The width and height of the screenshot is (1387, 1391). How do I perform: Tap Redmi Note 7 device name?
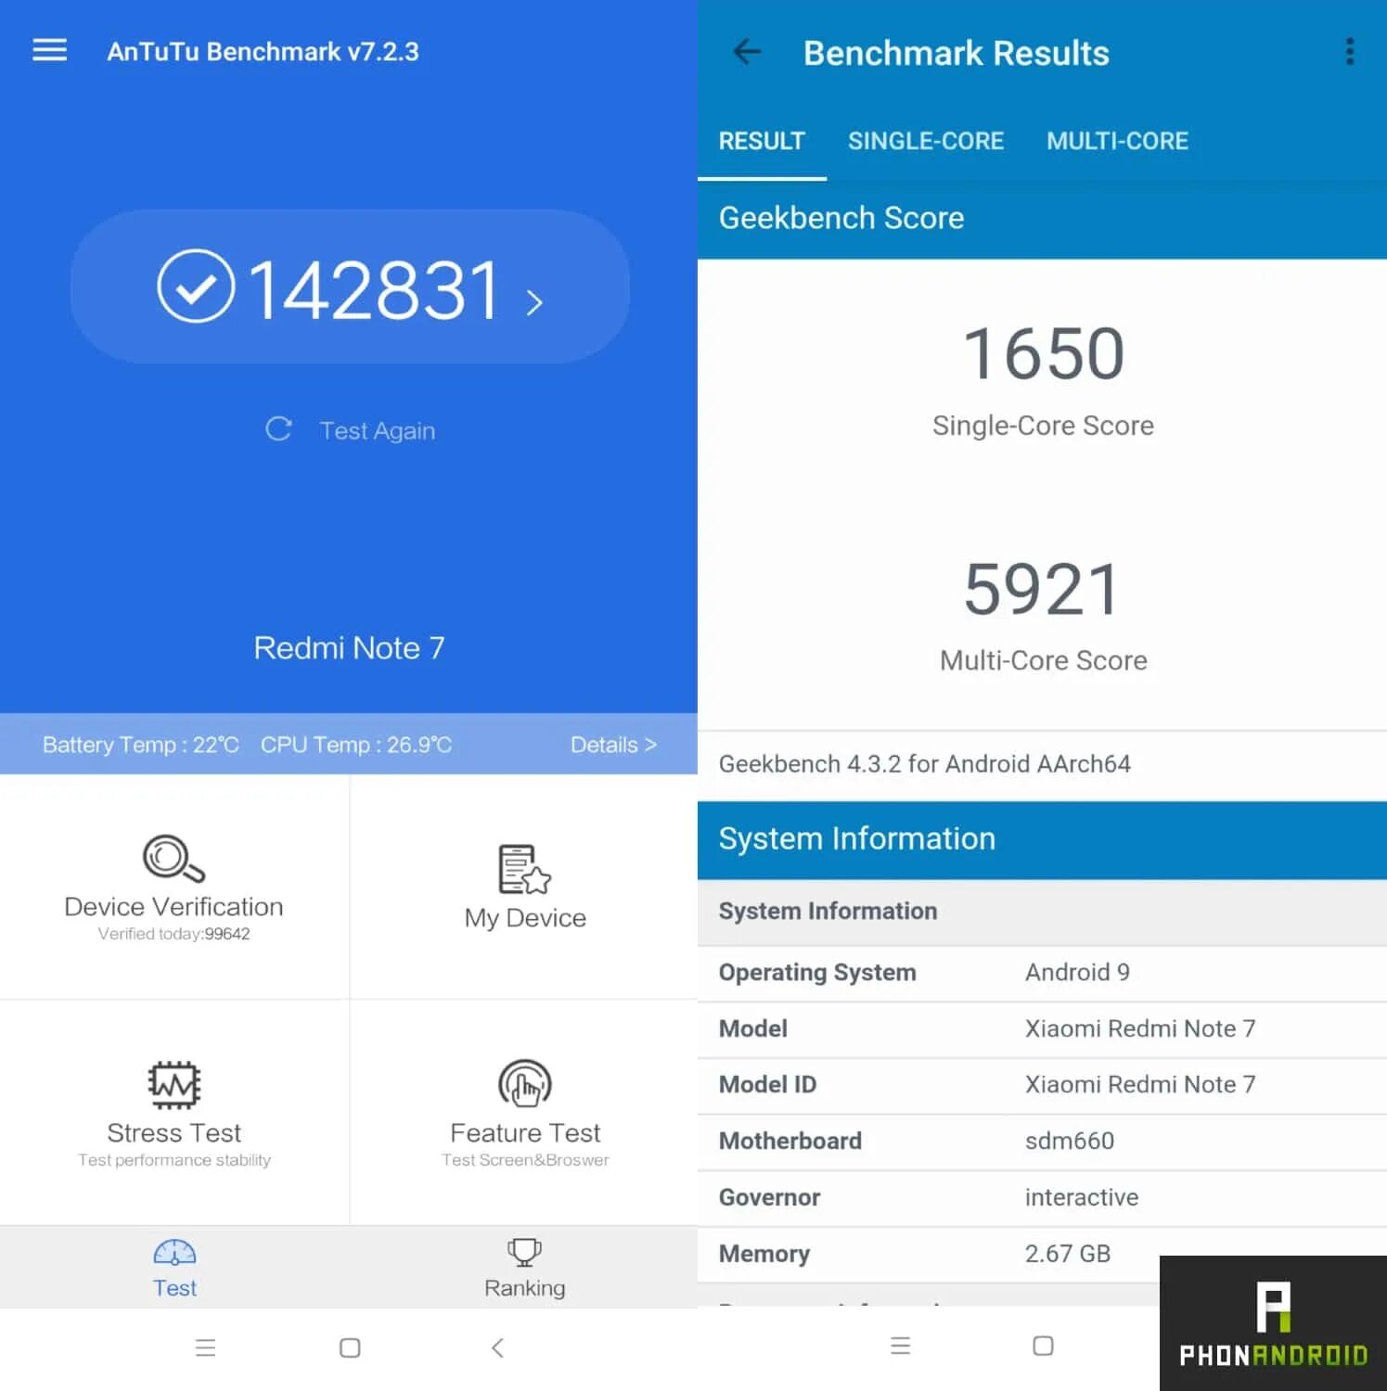coord(349,647)
